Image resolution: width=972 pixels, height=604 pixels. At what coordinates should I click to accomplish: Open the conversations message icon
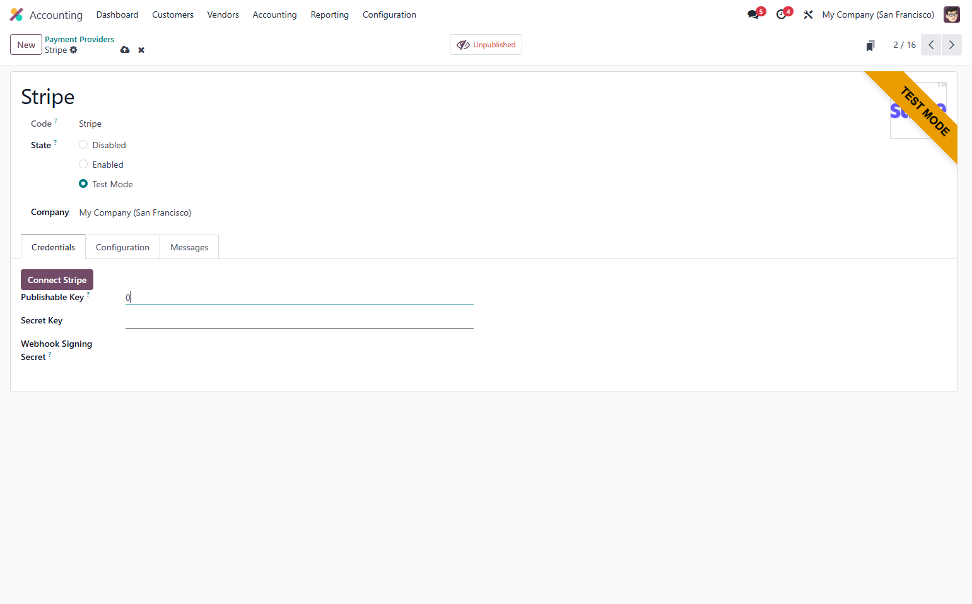point(753,15)
